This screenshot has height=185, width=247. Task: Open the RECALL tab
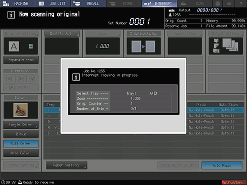tap(88, 3)
